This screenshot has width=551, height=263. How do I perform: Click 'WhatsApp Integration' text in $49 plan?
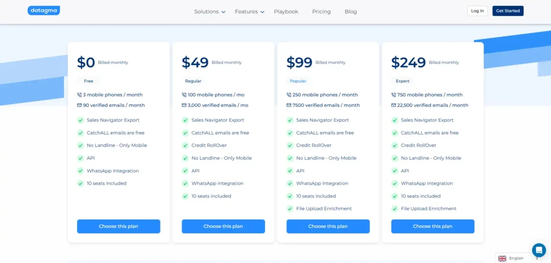click(x=217, y=184)
